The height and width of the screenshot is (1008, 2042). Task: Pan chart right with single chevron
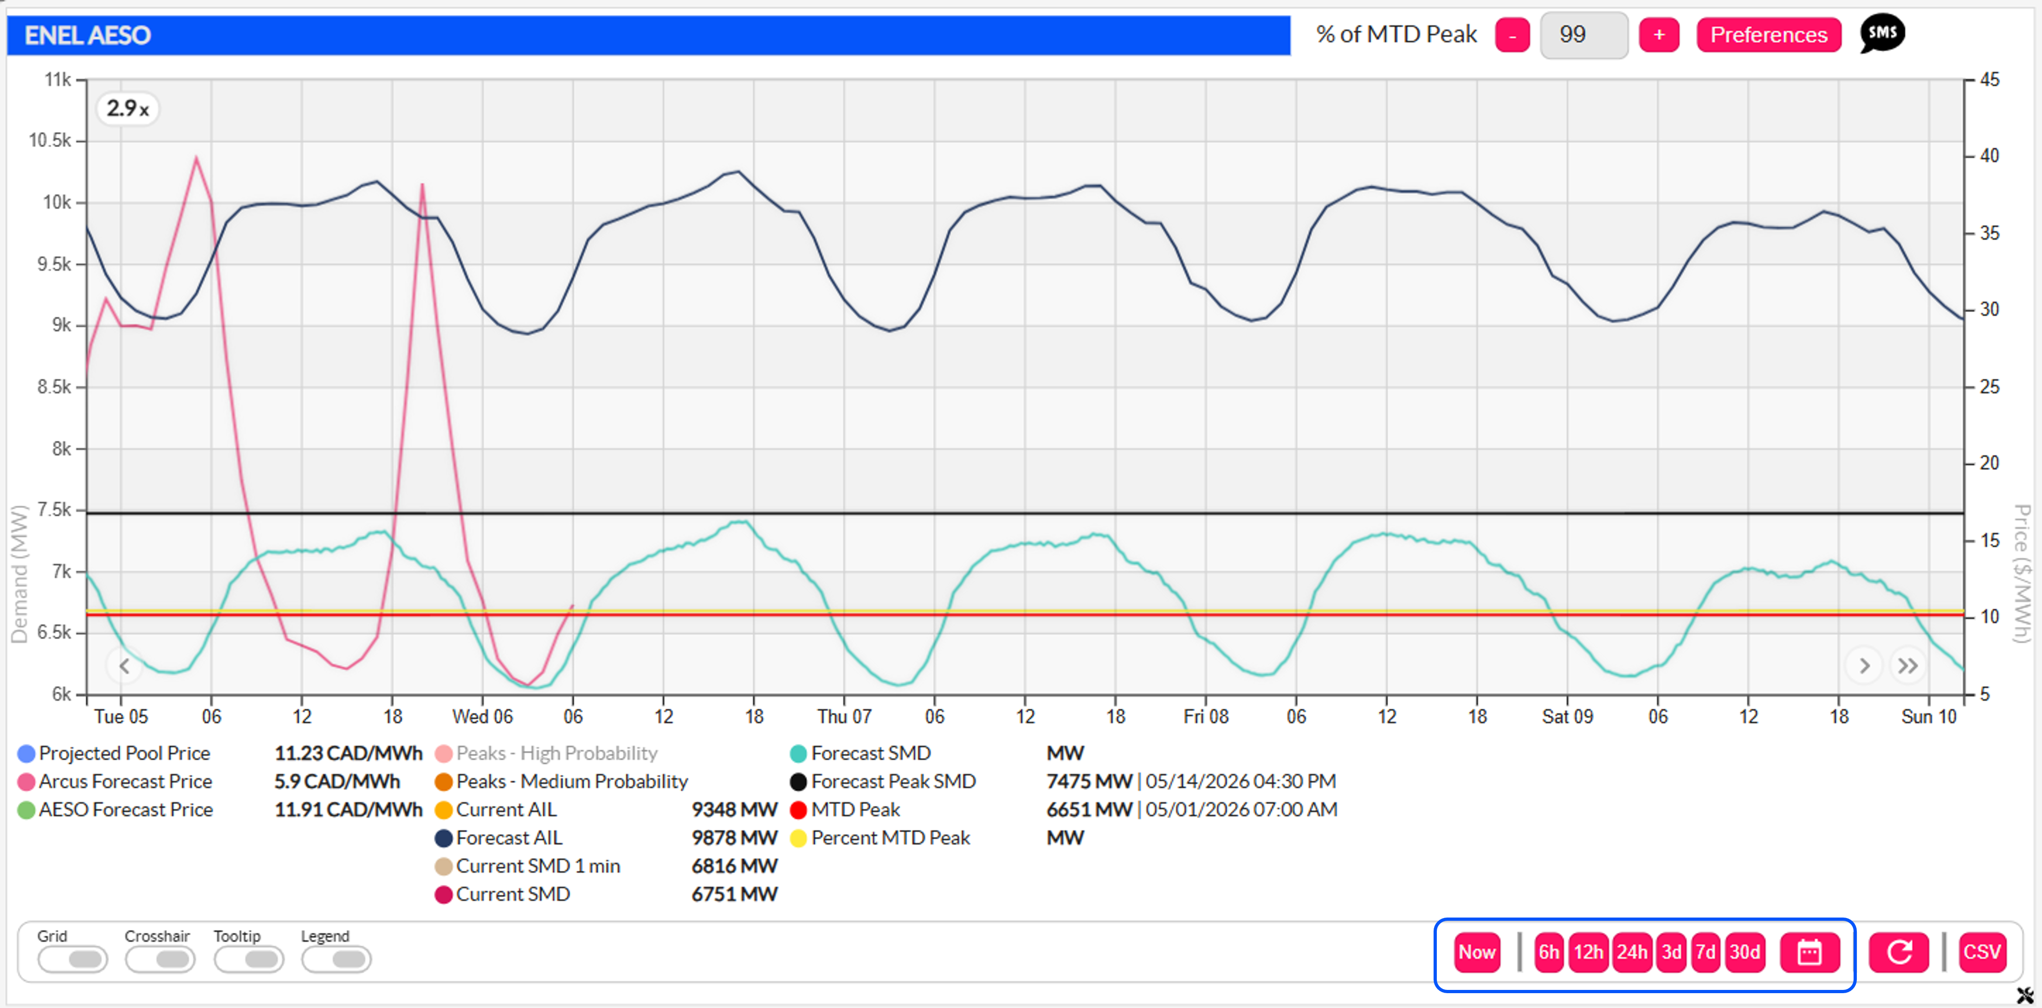point(1864,666)
